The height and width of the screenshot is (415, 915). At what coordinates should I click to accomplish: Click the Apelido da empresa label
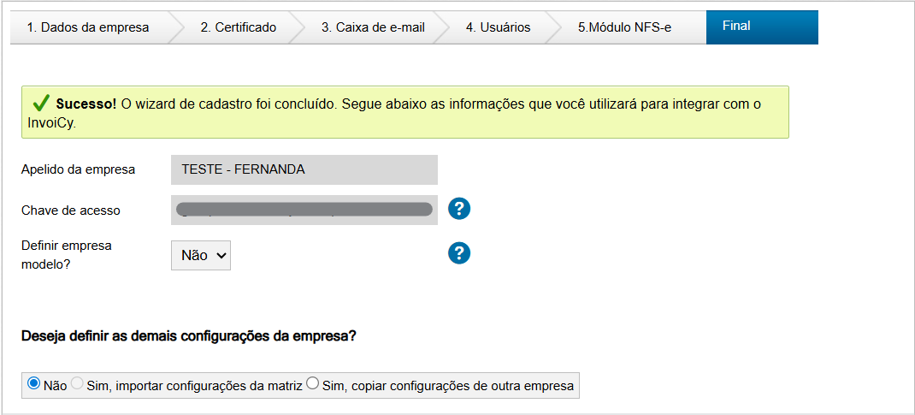point(79,169)
